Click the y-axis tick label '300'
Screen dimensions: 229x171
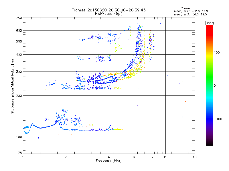(19, 72)
